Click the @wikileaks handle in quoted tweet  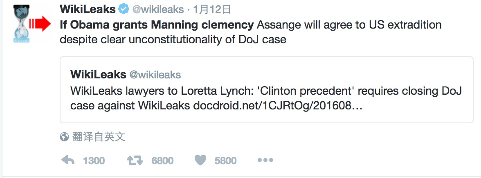pyautogui.click(x=155, y=74)
